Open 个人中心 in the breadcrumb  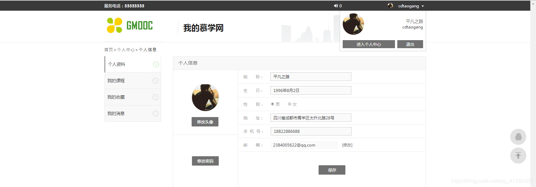coord(126,50)
